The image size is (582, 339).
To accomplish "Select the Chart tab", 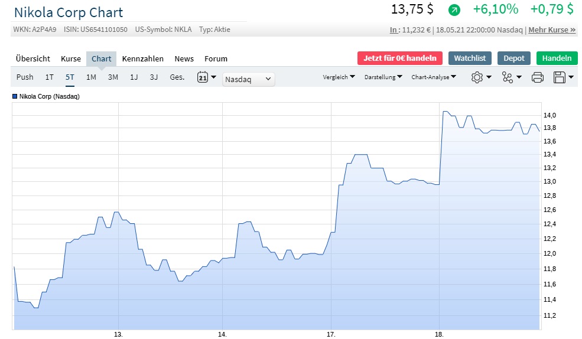I will [x=101, y=58].
